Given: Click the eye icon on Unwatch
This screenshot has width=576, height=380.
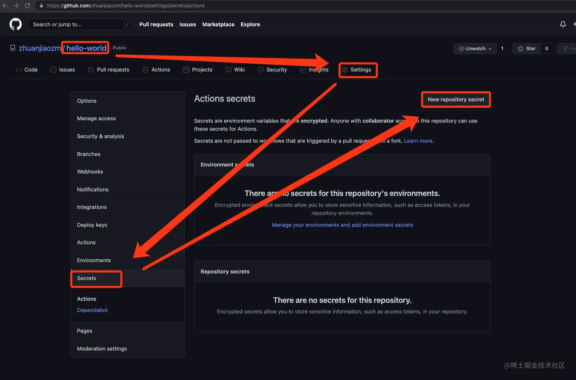Looking at the screenshot, I should point(461,49).
